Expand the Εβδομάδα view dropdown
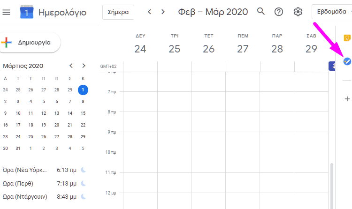The image size is (352, 209). (332, 12)
